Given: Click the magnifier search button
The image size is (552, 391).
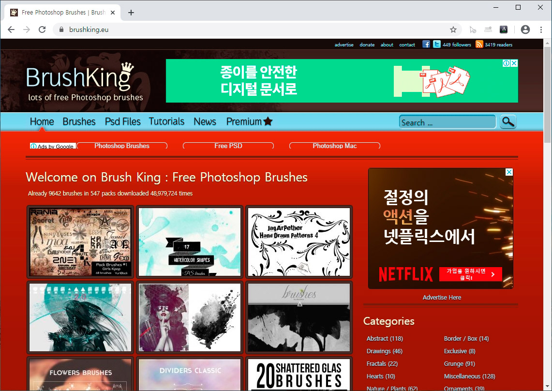Looking at the screenshot, I should coord(508,122).
